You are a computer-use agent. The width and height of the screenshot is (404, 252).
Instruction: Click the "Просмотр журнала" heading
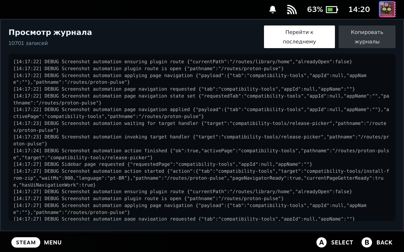coord(50,32)
